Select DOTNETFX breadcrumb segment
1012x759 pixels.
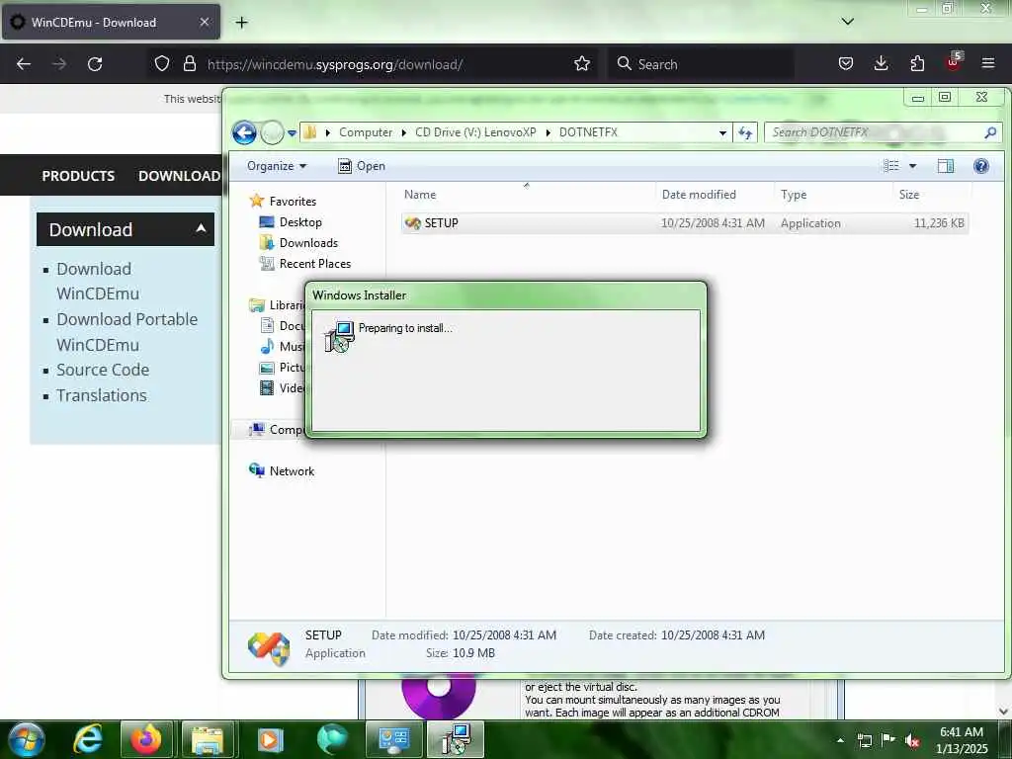[x=588, y=132]
